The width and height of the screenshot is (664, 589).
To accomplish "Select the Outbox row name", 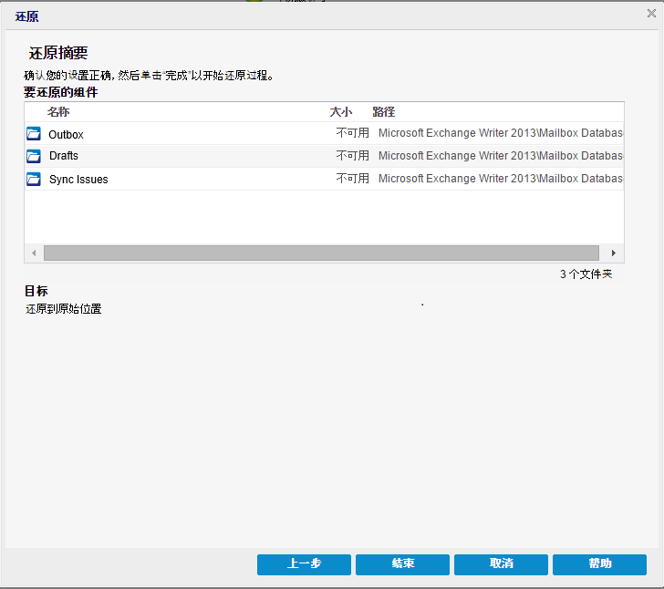I will (66, 135).
